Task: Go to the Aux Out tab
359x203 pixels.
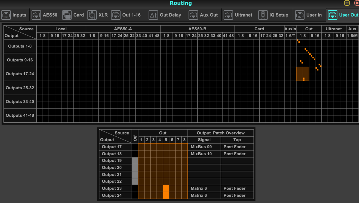Action: [x=204, y=15]
